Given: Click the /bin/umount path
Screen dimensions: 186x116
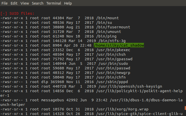Looking at the screenshot, I should click(x=109, y=32).
